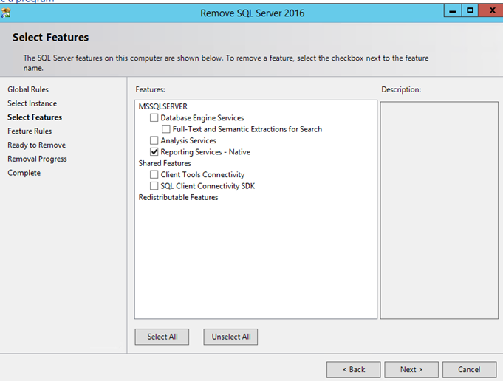Open the Select Instance step
This screenshot has height=381, width=503.
[x=32, y=103]
